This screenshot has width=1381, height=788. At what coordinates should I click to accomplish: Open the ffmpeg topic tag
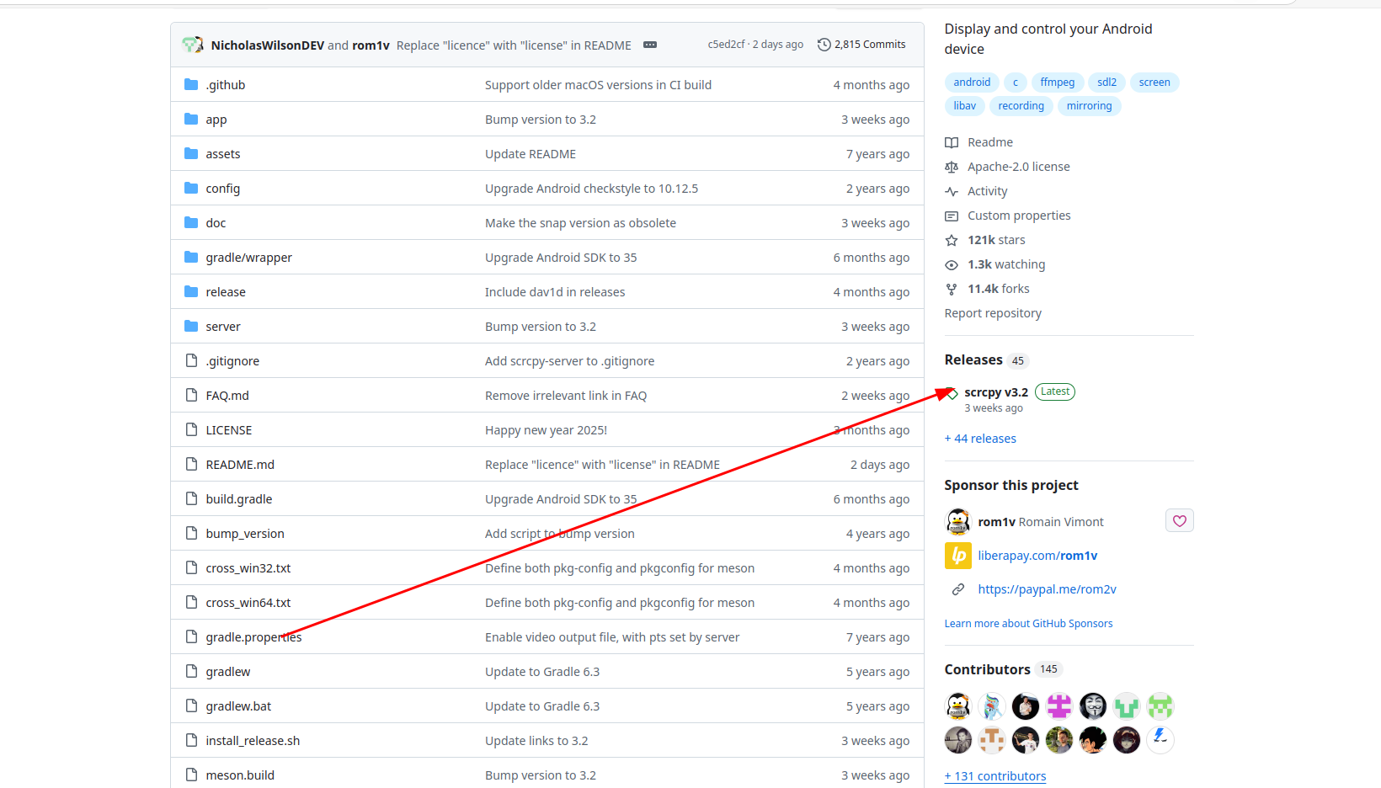[x=1057, y=82]
